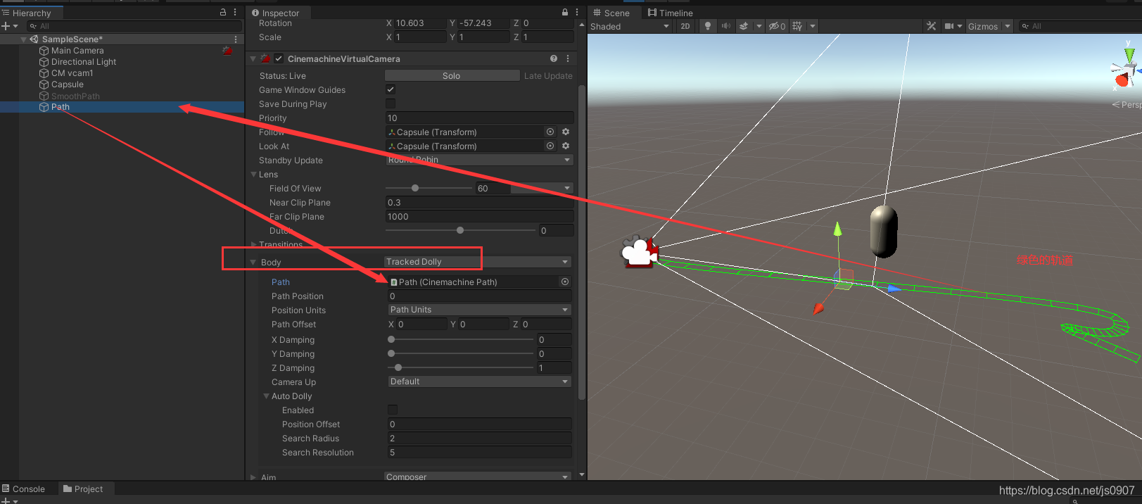Viewport: 1142px width, 504px height.
Task: Open Position Units Path Units dropdown
Action: coord(479,310)
